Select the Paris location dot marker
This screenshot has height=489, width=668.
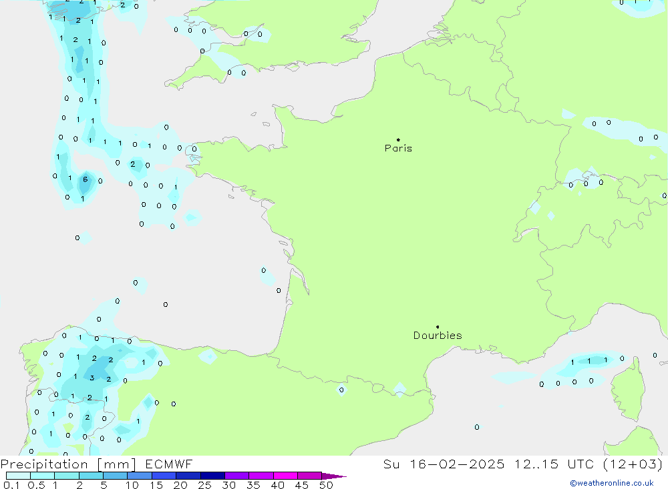pyautogui.click(x=398, y=139)
